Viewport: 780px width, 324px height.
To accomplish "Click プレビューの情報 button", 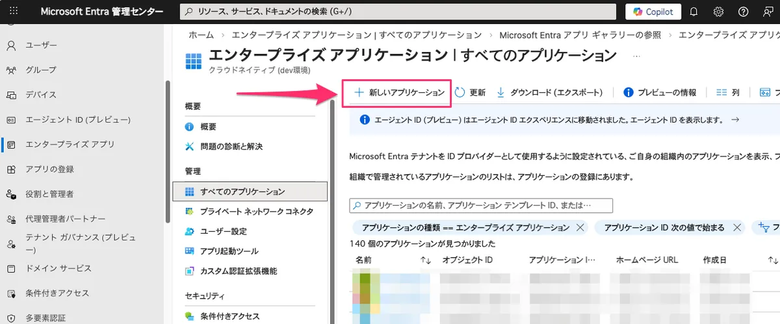I will pos(660,93).
